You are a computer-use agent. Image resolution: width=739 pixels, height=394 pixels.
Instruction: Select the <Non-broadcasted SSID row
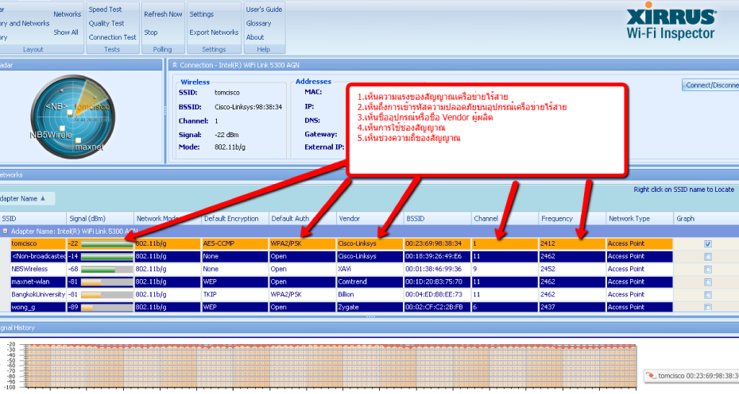tap(38, 256)
